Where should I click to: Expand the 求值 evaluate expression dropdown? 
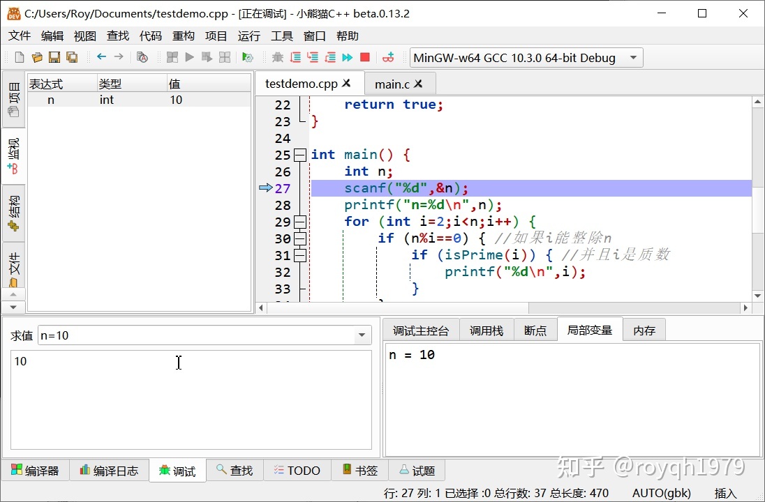tap(362, 335)
